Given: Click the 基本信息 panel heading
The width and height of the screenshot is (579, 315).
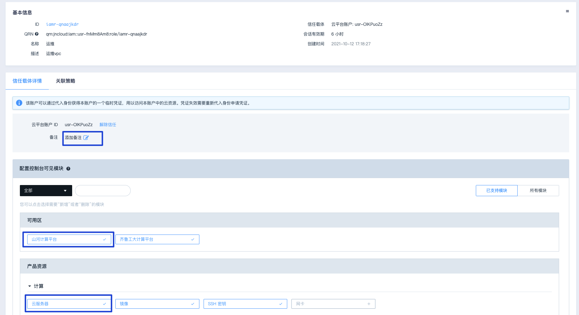Looking at the screenshot, I should coord(22,13).
